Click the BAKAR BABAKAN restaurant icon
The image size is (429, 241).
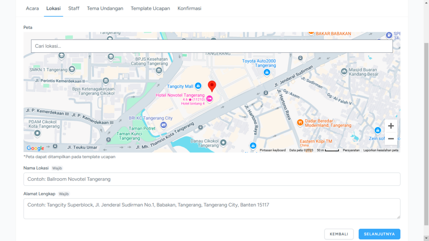[312, 32]
